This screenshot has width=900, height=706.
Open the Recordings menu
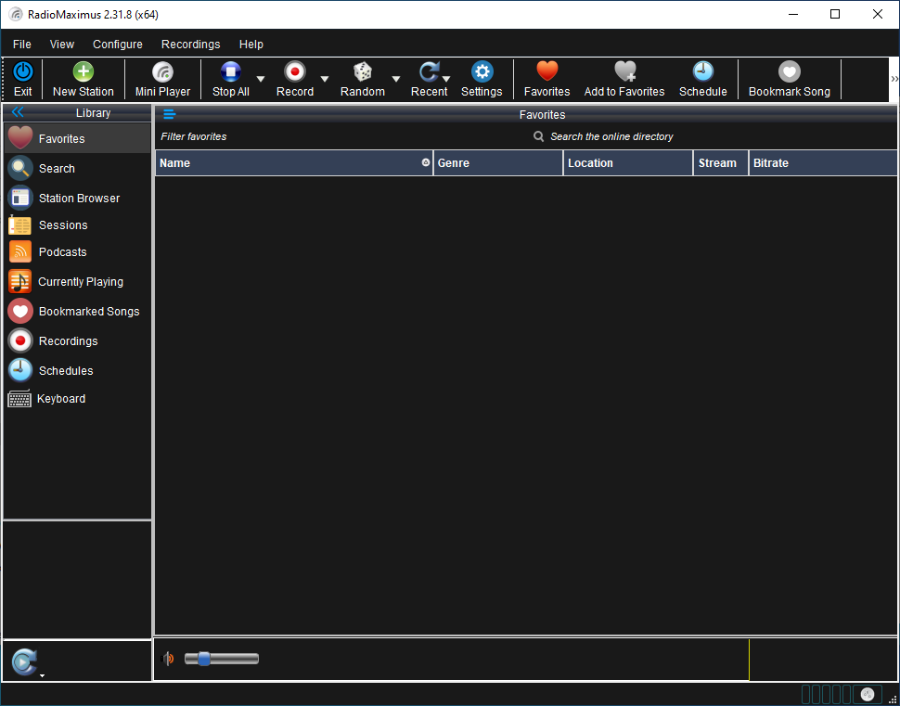(190, 44)
